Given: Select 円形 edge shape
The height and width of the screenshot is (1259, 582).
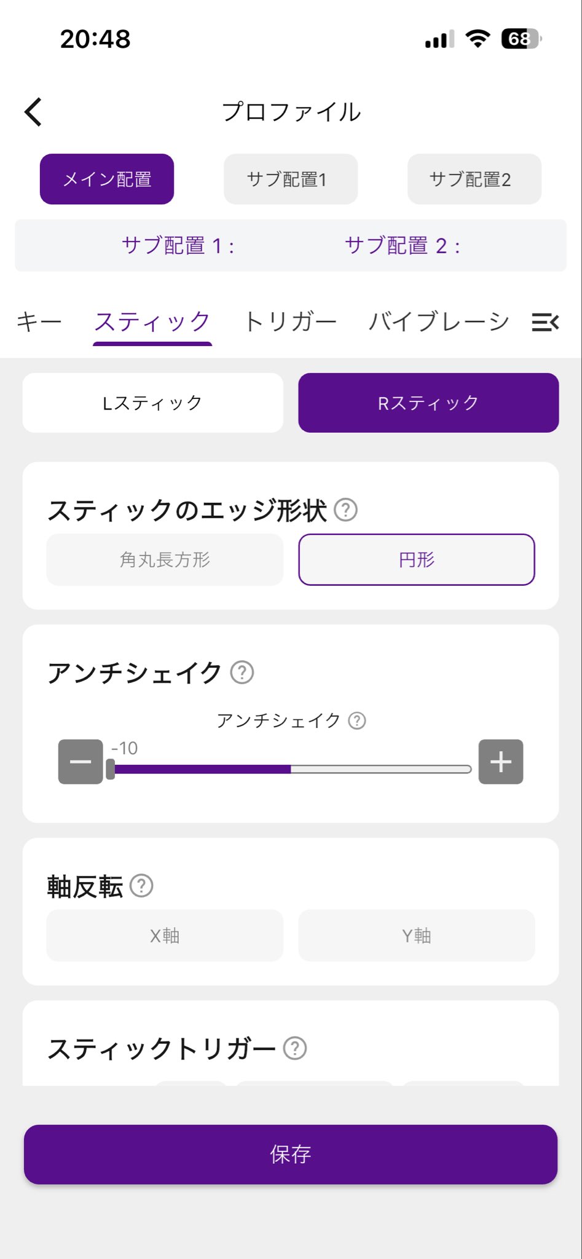Looking at the screenshot, I should point(417,559).
